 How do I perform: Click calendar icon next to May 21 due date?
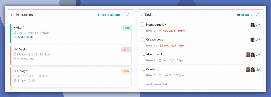[160, 31]
